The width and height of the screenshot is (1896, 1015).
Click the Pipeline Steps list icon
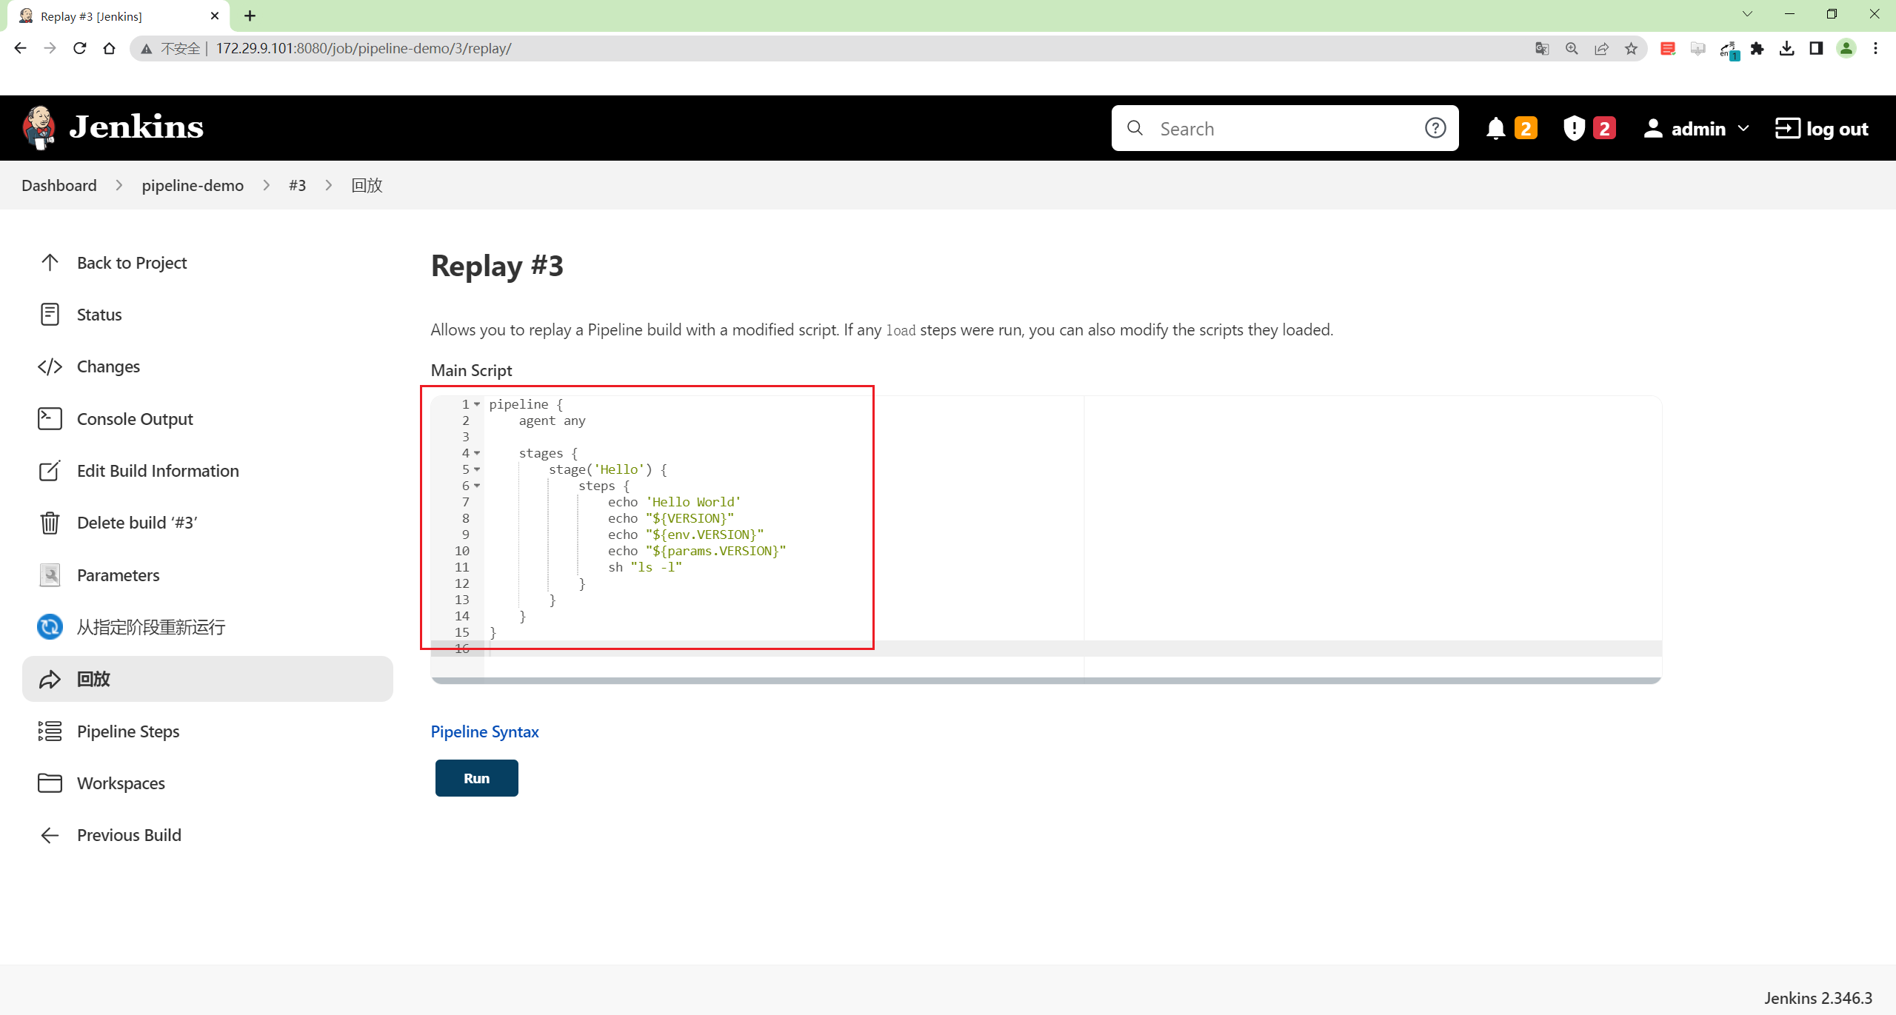(50, 731)
